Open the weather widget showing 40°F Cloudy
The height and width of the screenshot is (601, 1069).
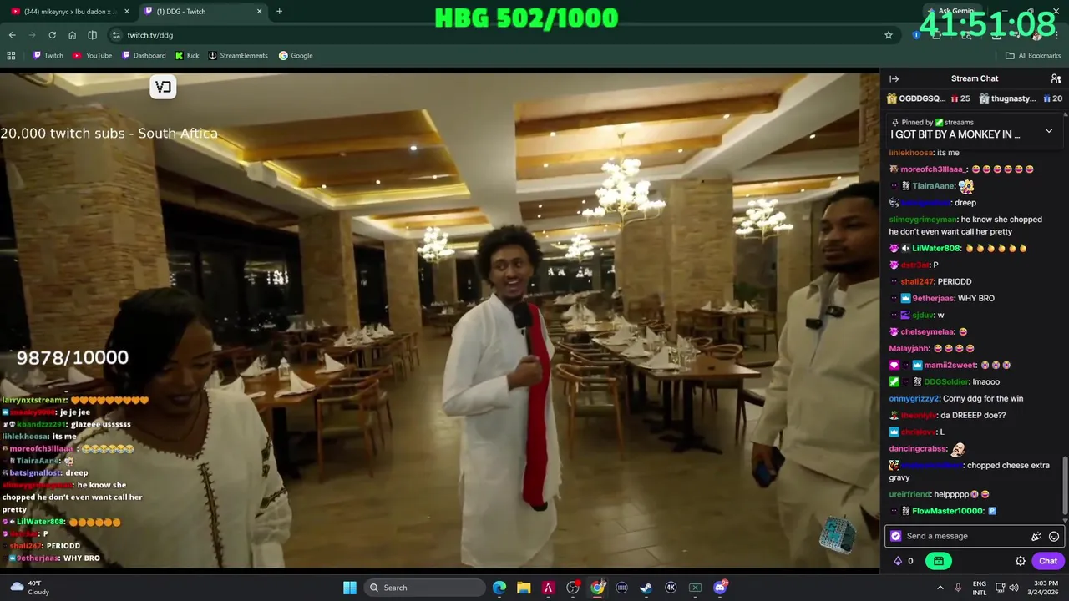[x=30, y=588]
